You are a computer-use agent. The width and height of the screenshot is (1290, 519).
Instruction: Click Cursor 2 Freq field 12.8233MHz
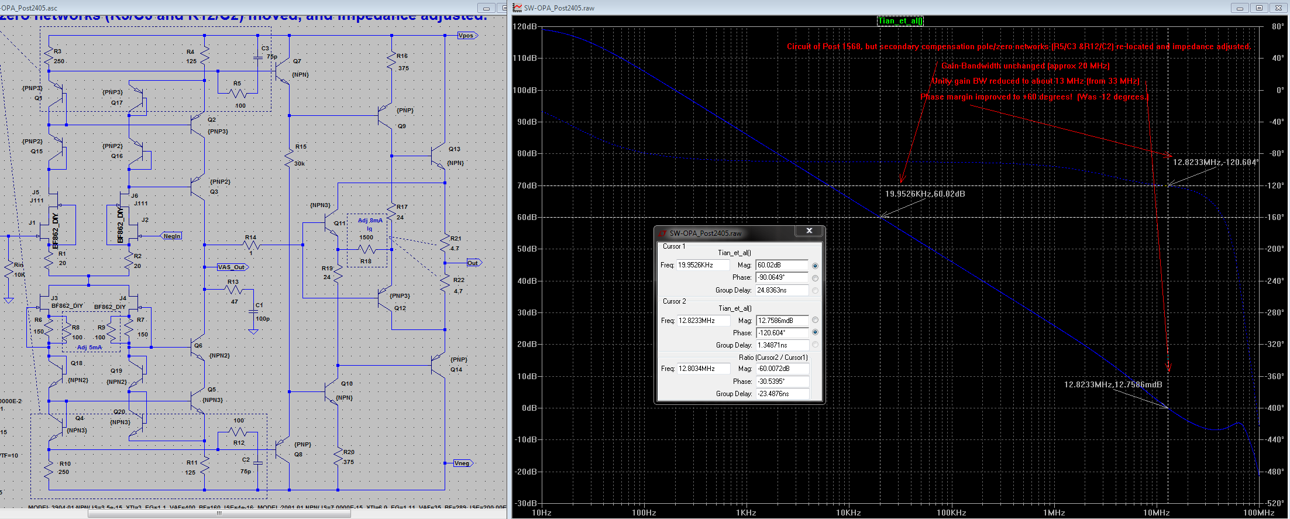[704, 321]
